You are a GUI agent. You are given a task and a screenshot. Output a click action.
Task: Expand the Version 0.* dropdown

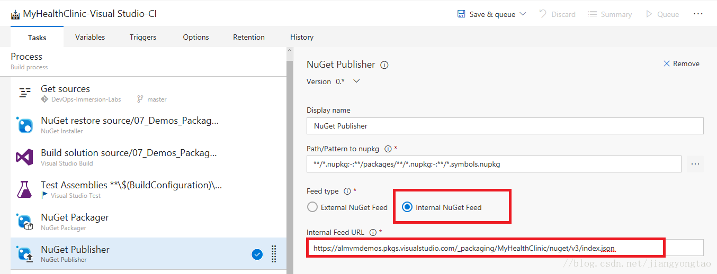tap(356, 81)
